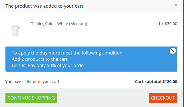Viewport: 184px width, 107px height.
Task: Open the T-shirt, Color: White (Medium) link
Action: point(59,24)
